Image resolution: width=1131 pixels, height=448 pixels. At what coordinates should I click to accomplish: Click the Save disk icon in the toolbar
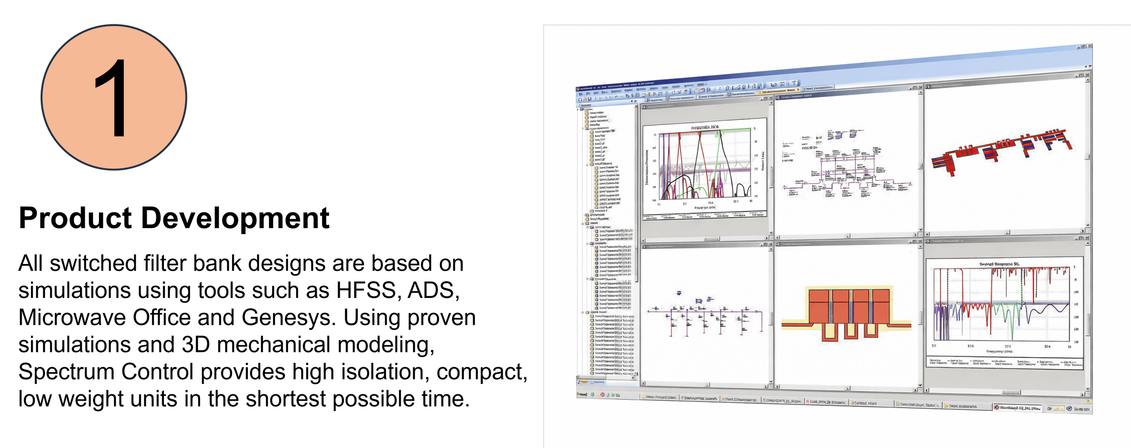(589, 99)
